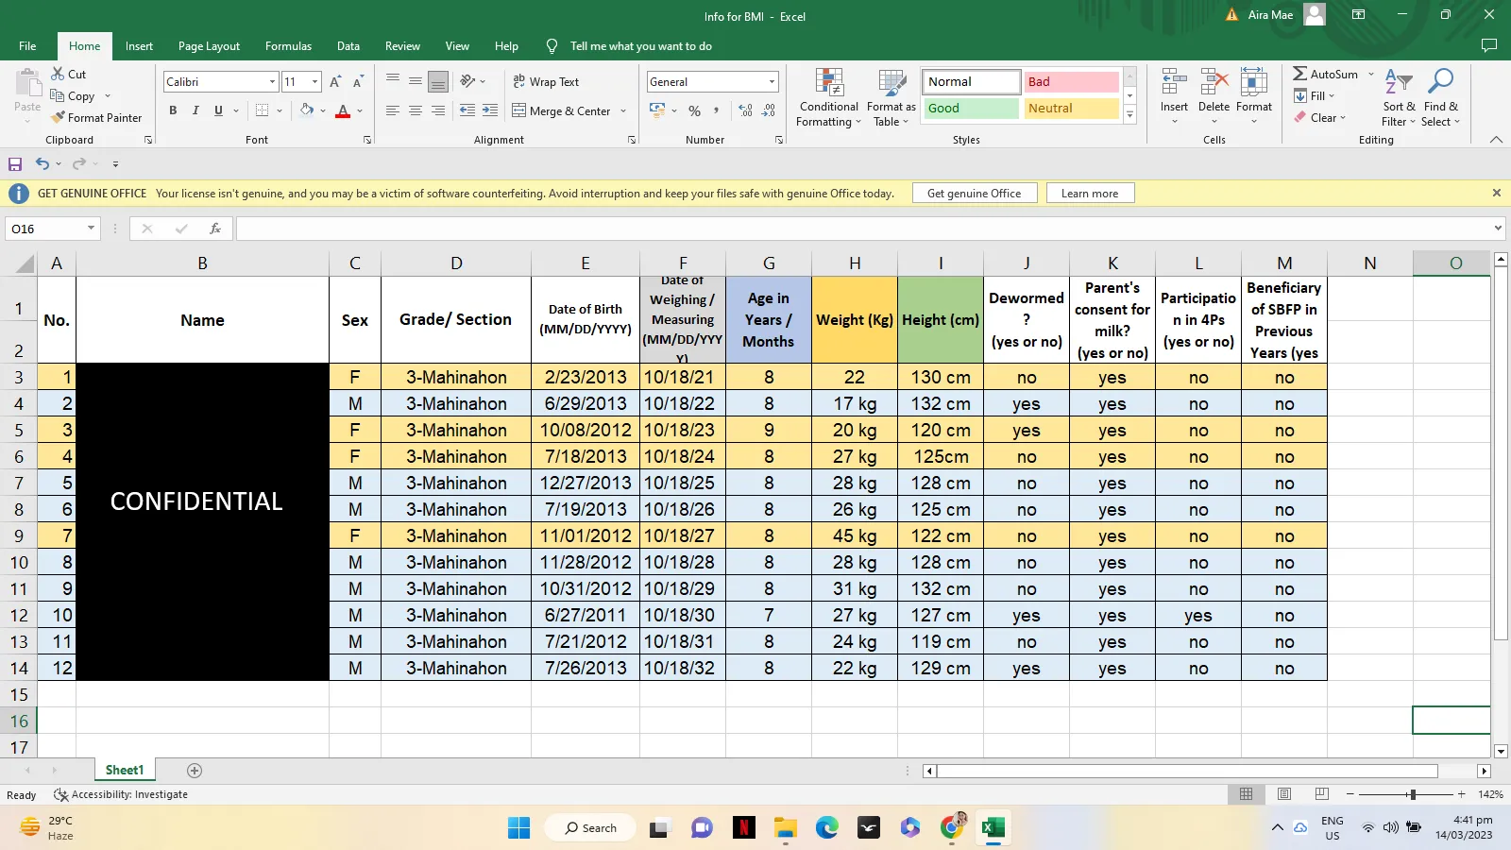Toggle Align Left
Viewport: 1511px width, 850px height.
click(393, 110)
